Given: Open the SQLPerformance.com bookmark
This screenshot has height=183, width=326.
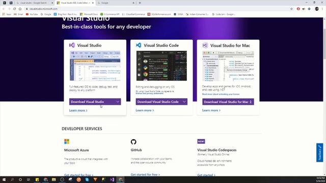Looking at the screenshot, I should (159, 14).
